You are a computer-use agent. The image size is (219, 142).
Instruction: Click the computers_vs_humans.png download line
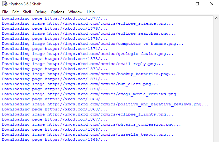point(92,44)
